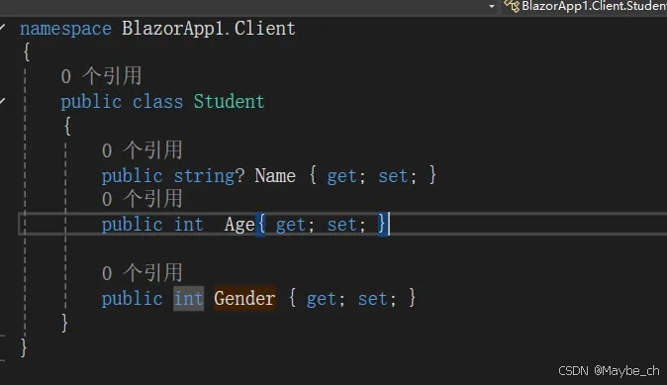Viewport: 667px width, 385px height.
Task: Click "set" on the Age property line
Action: (341, 225)
